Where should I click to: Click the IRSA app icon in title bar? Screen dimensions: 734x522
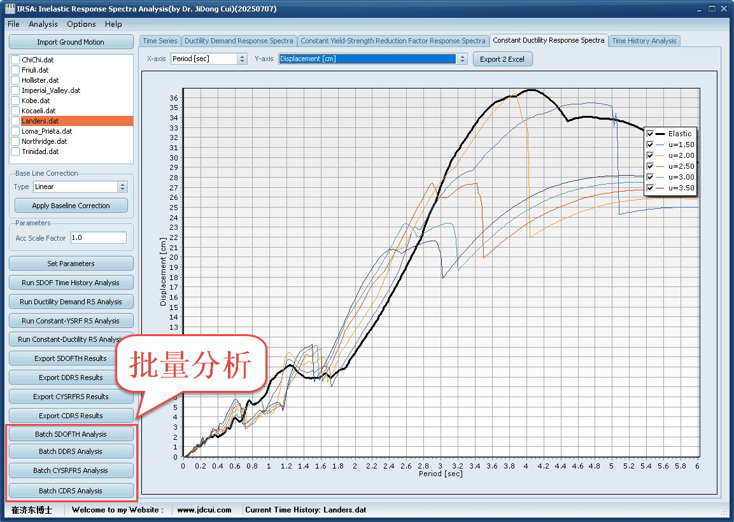(10, 9)
